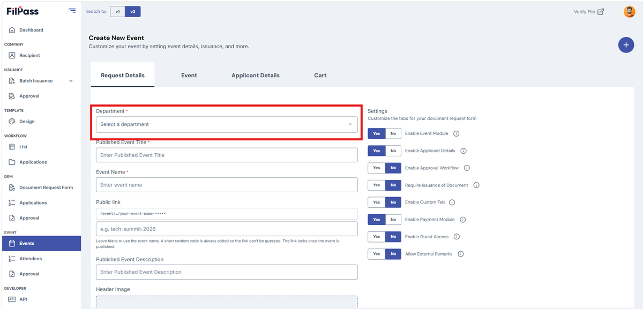Click the Create New Event heading
This screenshot has height=309, width=643.
[116, 38]
